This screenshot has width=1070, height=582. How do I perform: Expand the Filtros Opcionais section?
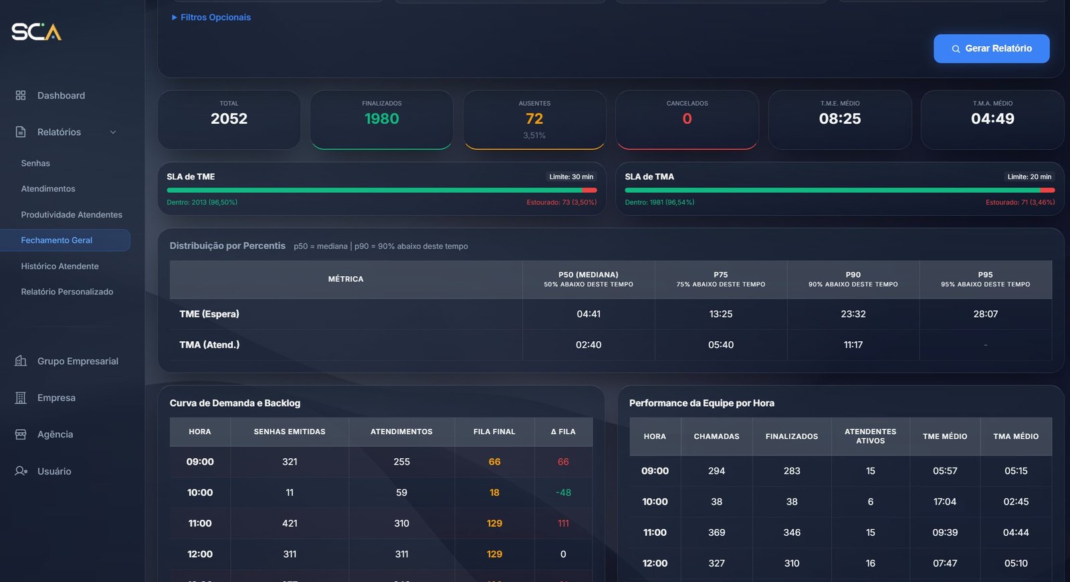211,17
